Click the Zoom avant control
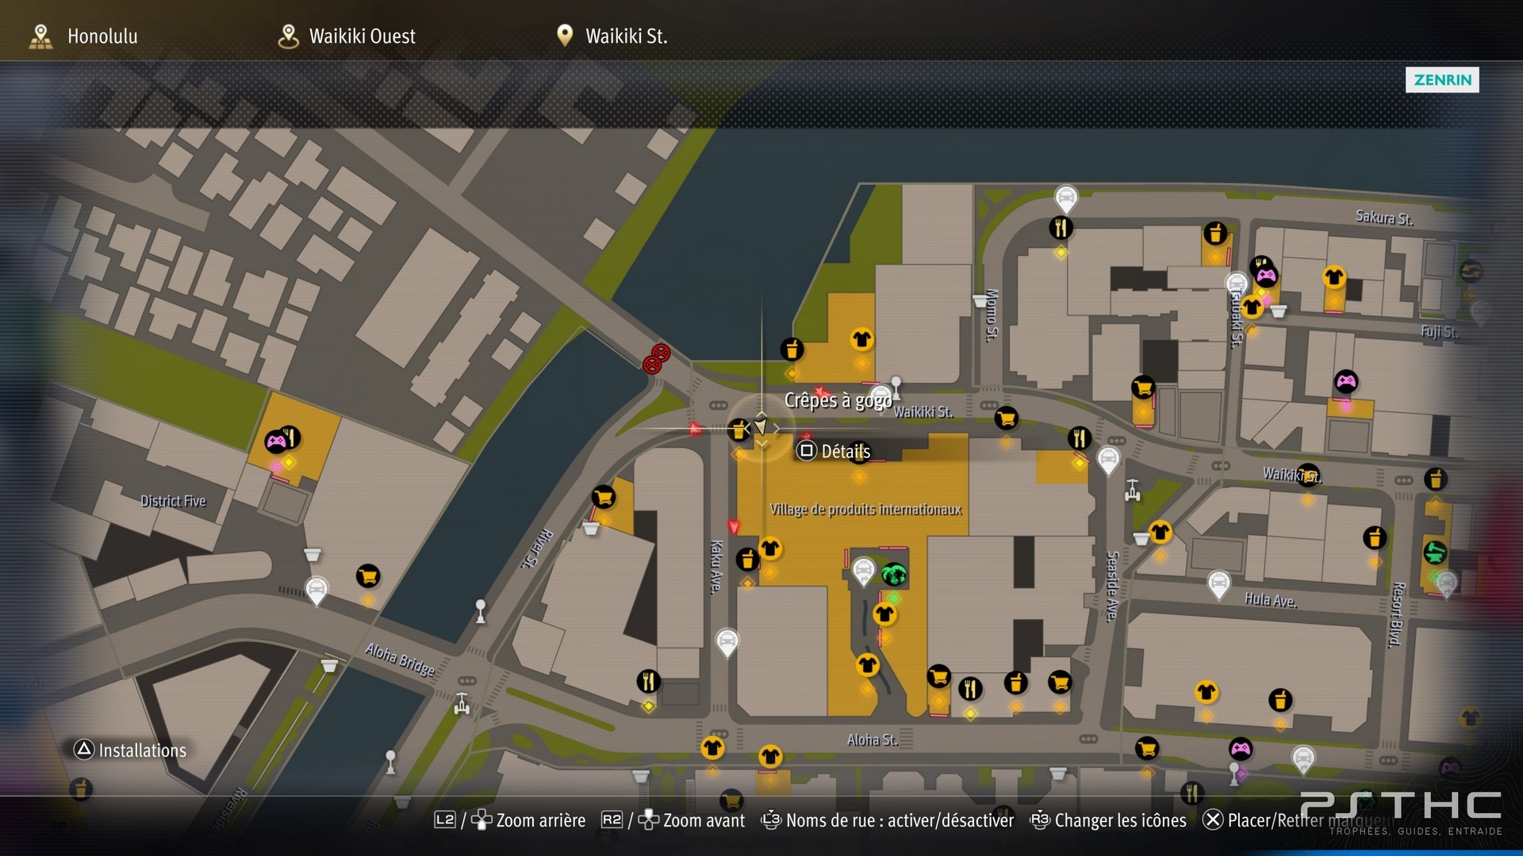This screenshot has width=1523, height=856. pos(673,820)
